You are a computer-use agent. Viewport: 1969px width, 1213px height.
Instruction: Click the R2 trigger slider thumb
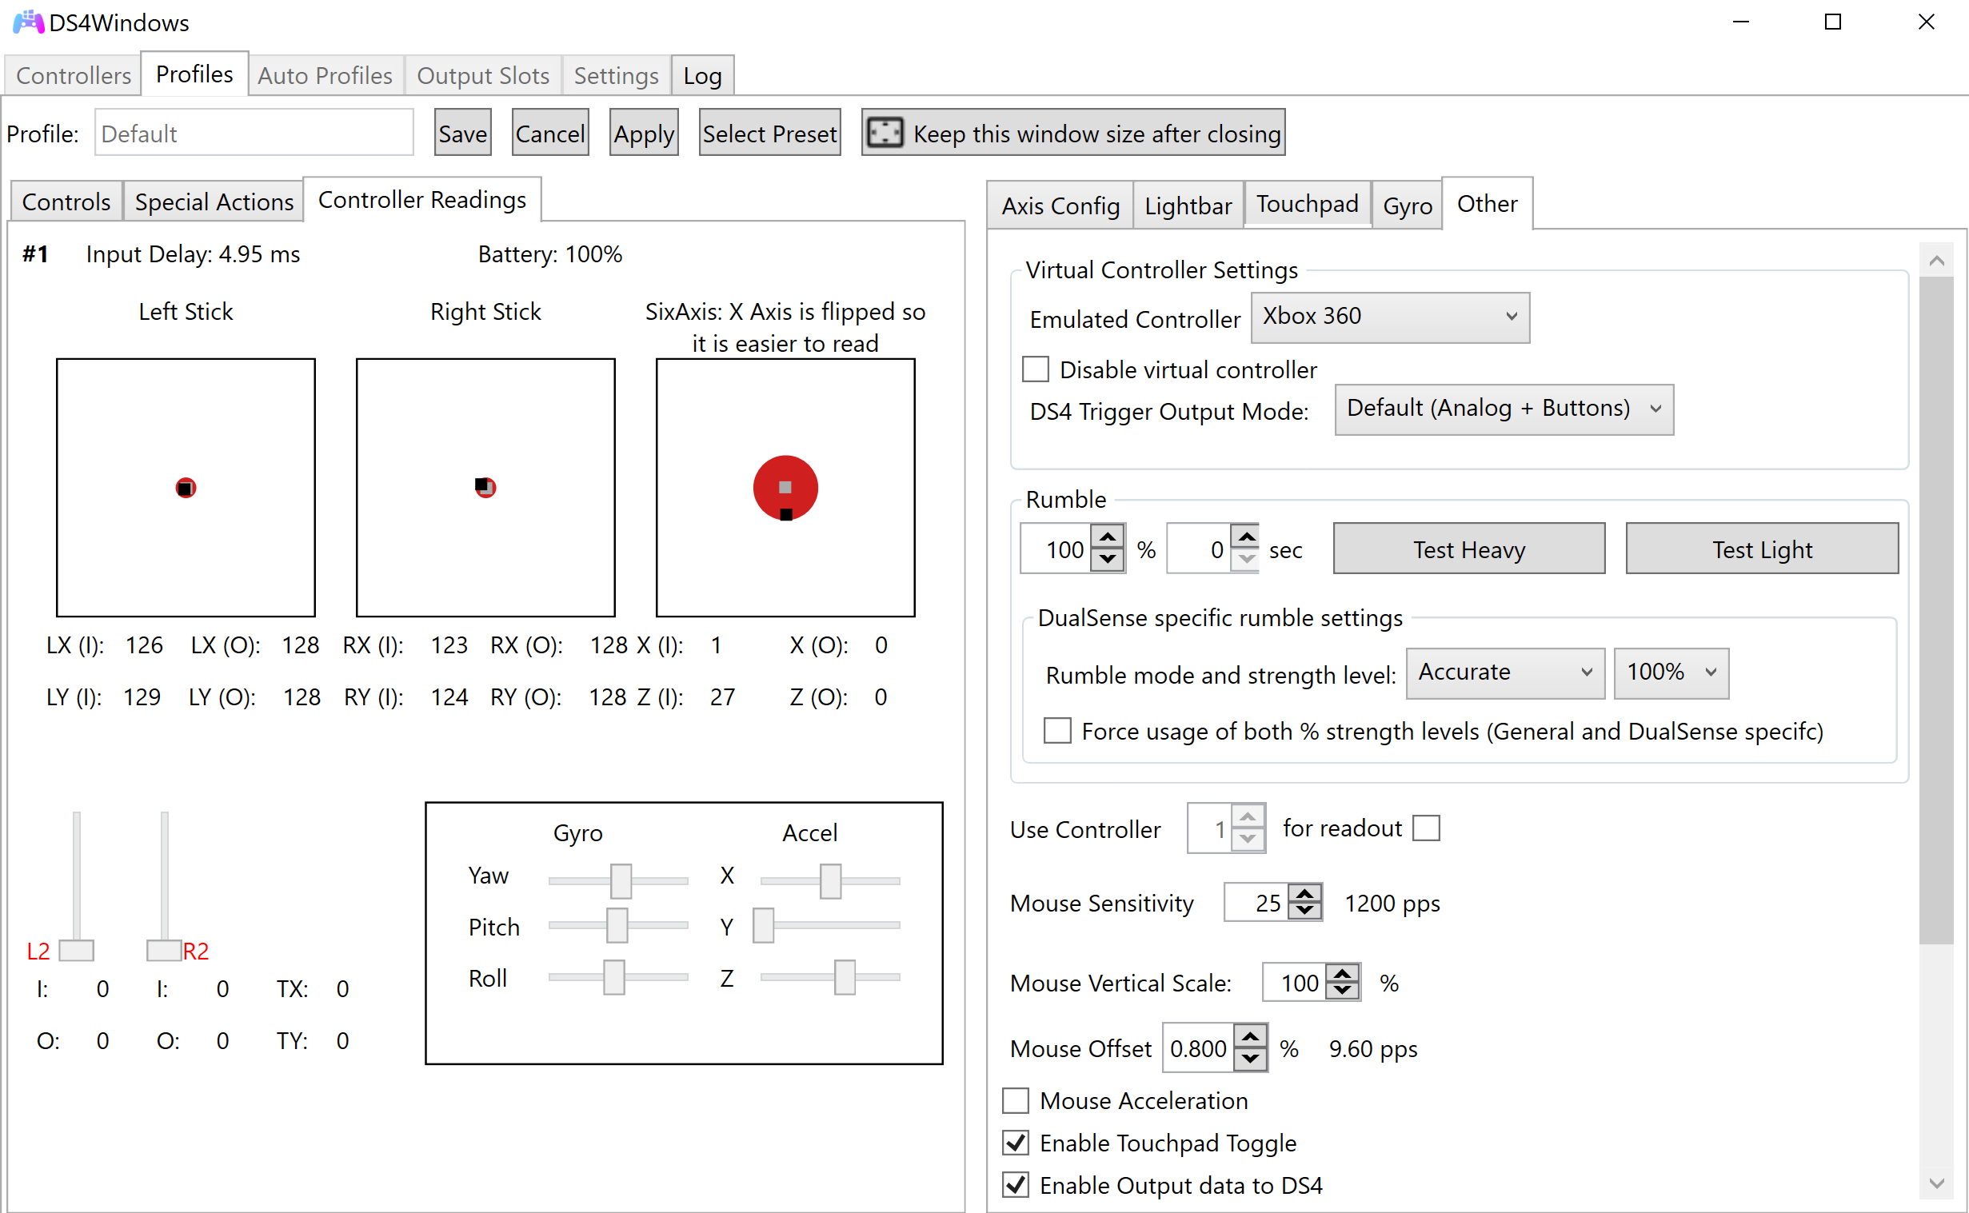coord(164,951)
